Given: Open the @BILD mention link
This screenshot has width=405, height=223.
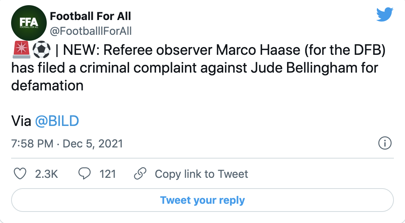Looking at the screenshot, I should (x=57, y=121).
